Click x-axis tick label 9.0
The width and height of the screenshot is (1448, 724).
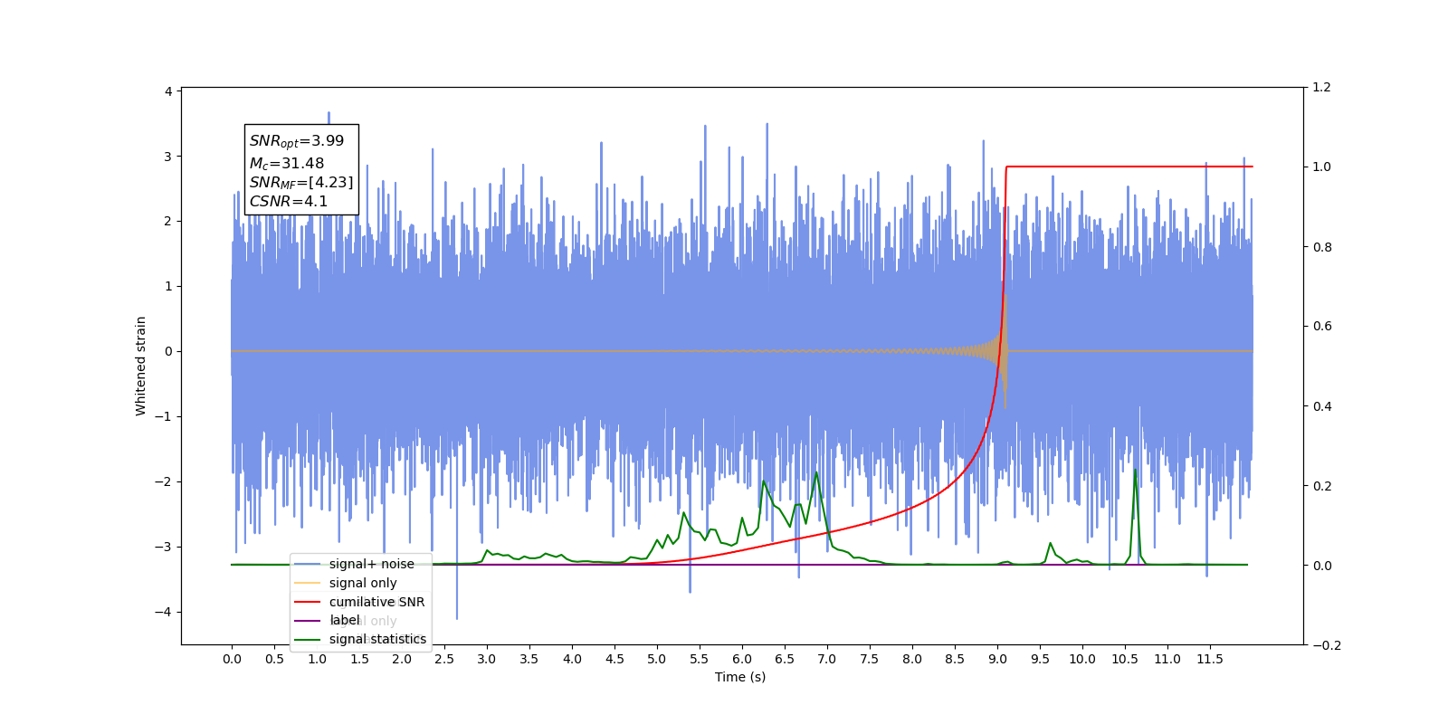pyautogui.click(x=997, y=659)
